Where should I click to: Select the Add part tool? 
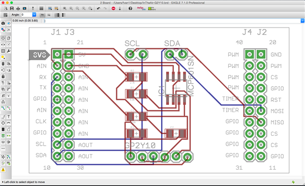pyautogui.click(x=8, y=63)
